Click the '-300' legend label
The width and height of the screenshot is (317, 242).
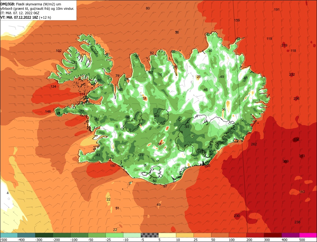coord(39,240)
